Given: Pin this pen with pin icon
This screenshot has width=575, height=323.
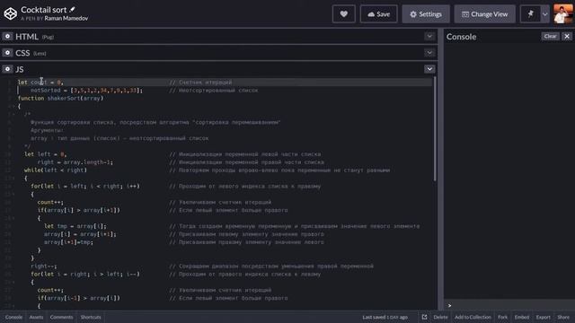Looking at the screenshot, I should pos(530,14).
